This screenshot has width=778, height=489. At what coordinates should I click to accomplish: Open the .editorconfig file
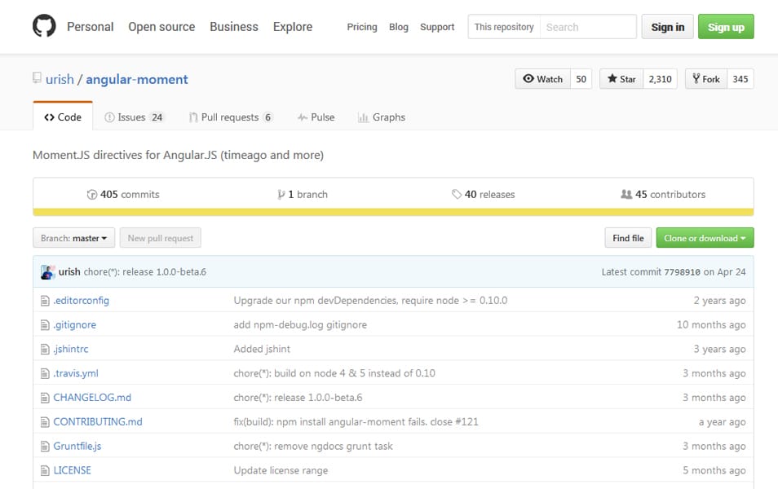pos(82,301)
